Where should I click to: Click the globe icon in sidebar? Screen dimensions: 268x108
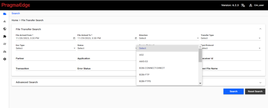click(x=4, y=29)
